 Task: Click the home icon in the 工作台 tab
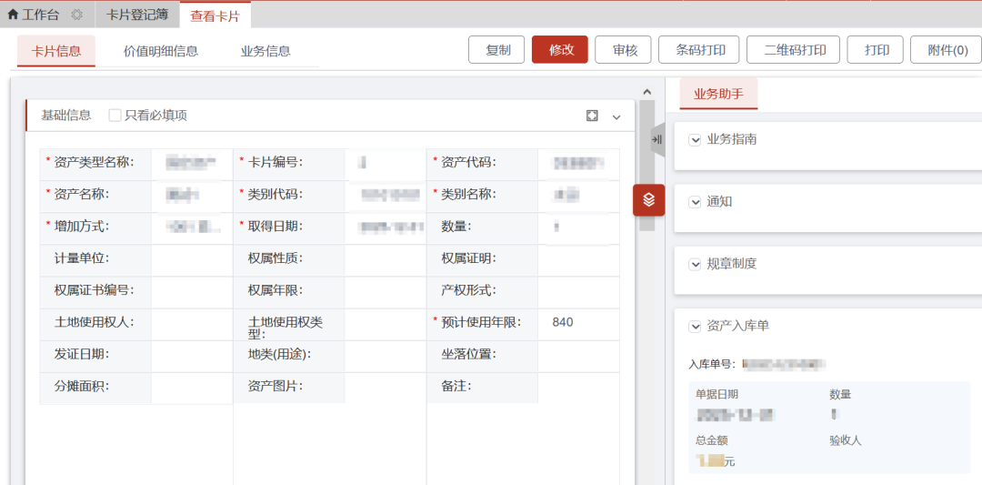tap(13, 15)
